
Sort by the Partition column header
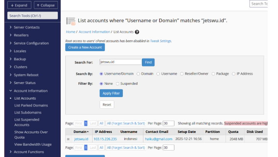coord(212,132)
